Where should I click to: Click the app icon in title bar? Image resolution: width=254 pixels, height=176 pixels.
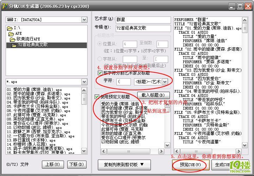coord(5,6)
